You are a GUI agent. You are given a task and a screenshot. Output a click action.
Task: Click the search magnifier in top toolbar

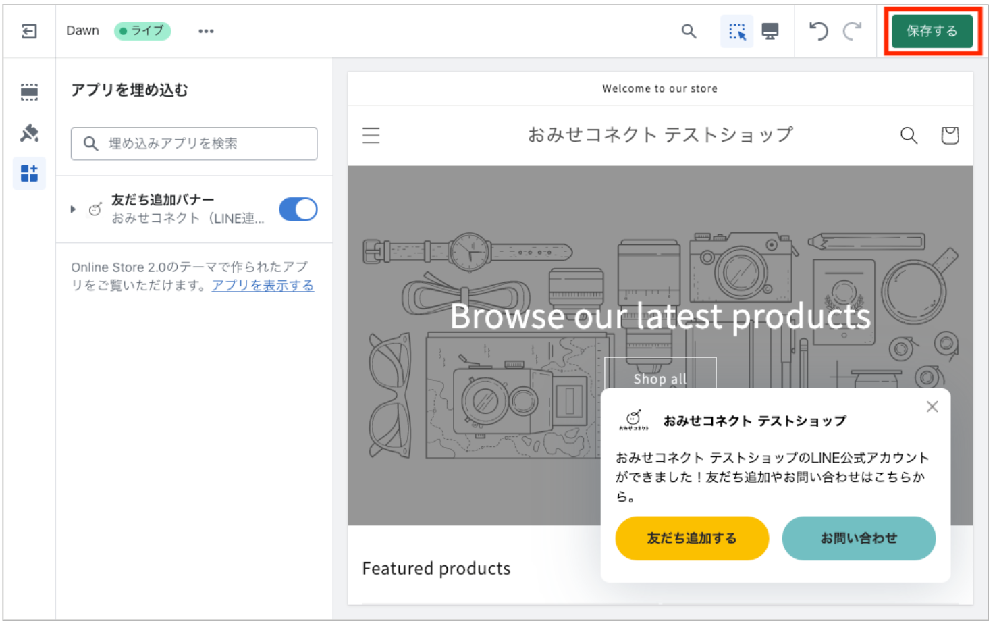pos(689,31)
